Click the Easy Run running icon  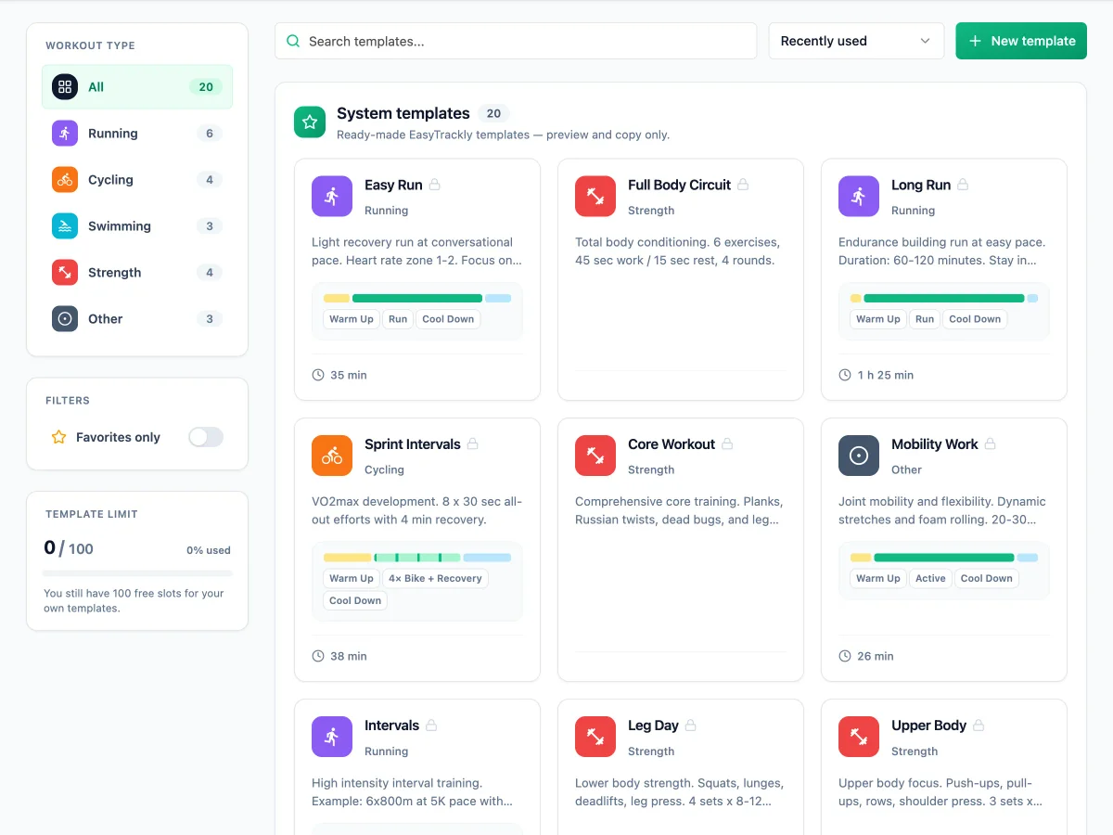tap(332, 196)
